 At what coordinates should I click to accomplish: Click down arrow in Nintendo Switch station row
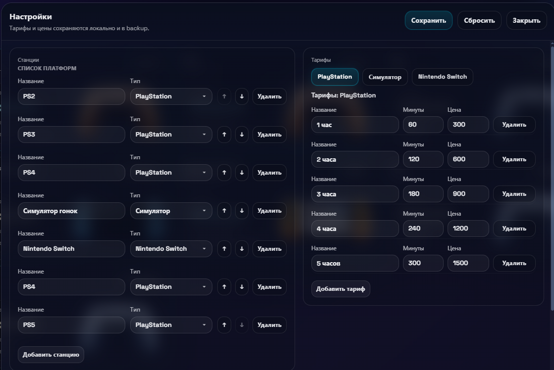[242, 249]
